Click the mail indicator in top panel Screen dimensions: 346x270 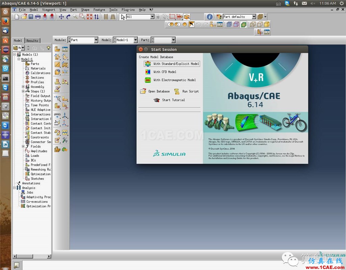point(304,3)
